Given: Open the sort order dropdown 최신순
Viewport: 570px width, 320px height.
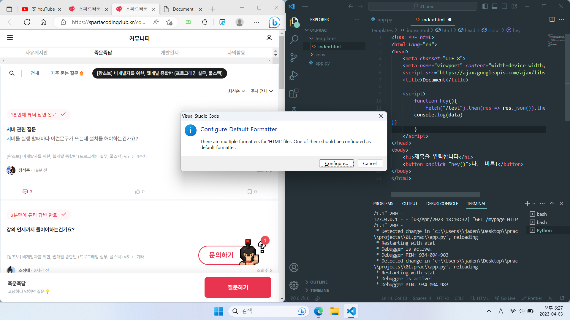Looking at the screenshot, I should click(237, 91).
